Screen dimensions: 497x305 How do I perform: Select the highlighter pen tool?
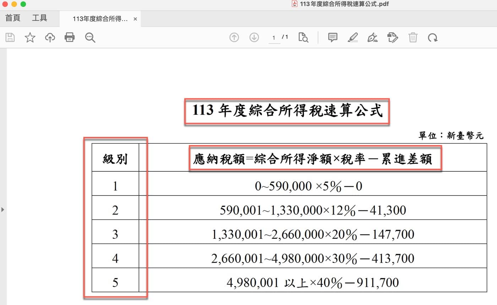353,37
